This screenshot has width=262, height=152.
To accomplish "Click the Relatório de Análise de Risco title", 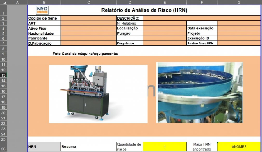I will click(144, 10).
